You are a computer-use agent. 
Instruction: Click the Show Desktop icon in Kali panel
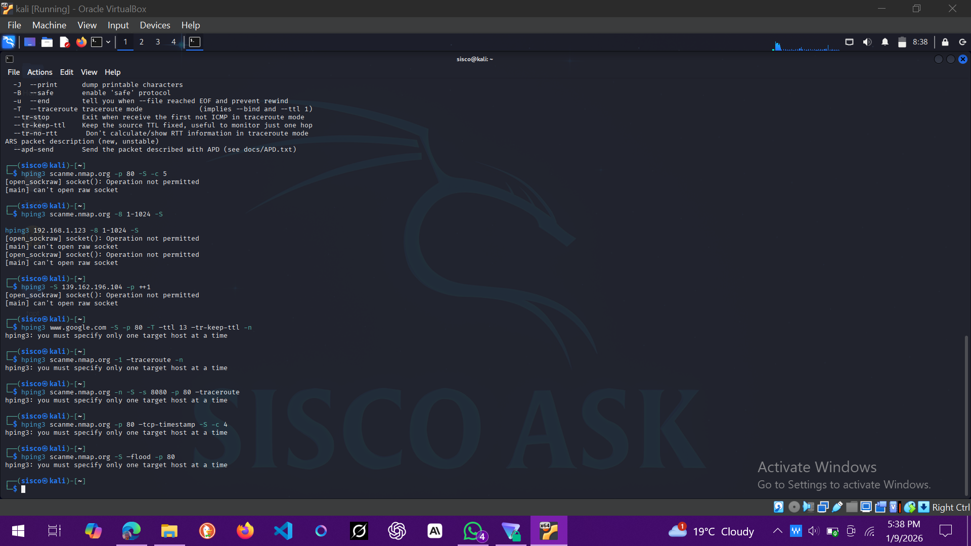click(30, 42)
